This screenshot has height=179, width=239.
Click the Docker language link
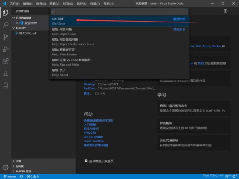point(216,46)
